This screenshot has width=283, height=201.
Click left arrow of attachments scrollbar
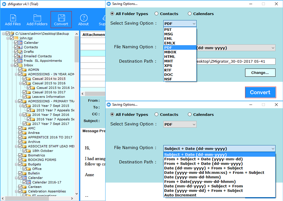click(83, 94)
